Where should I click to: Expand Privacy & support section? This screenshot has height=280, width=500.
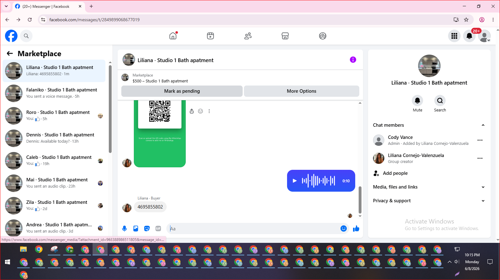click(429, 201)
